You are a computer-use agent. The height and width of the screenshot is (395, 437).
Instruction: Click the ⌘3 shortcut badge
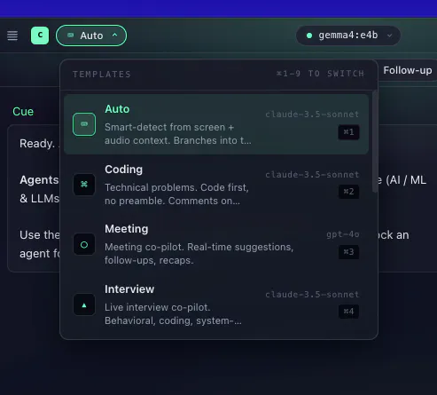(x=348, y=252)
